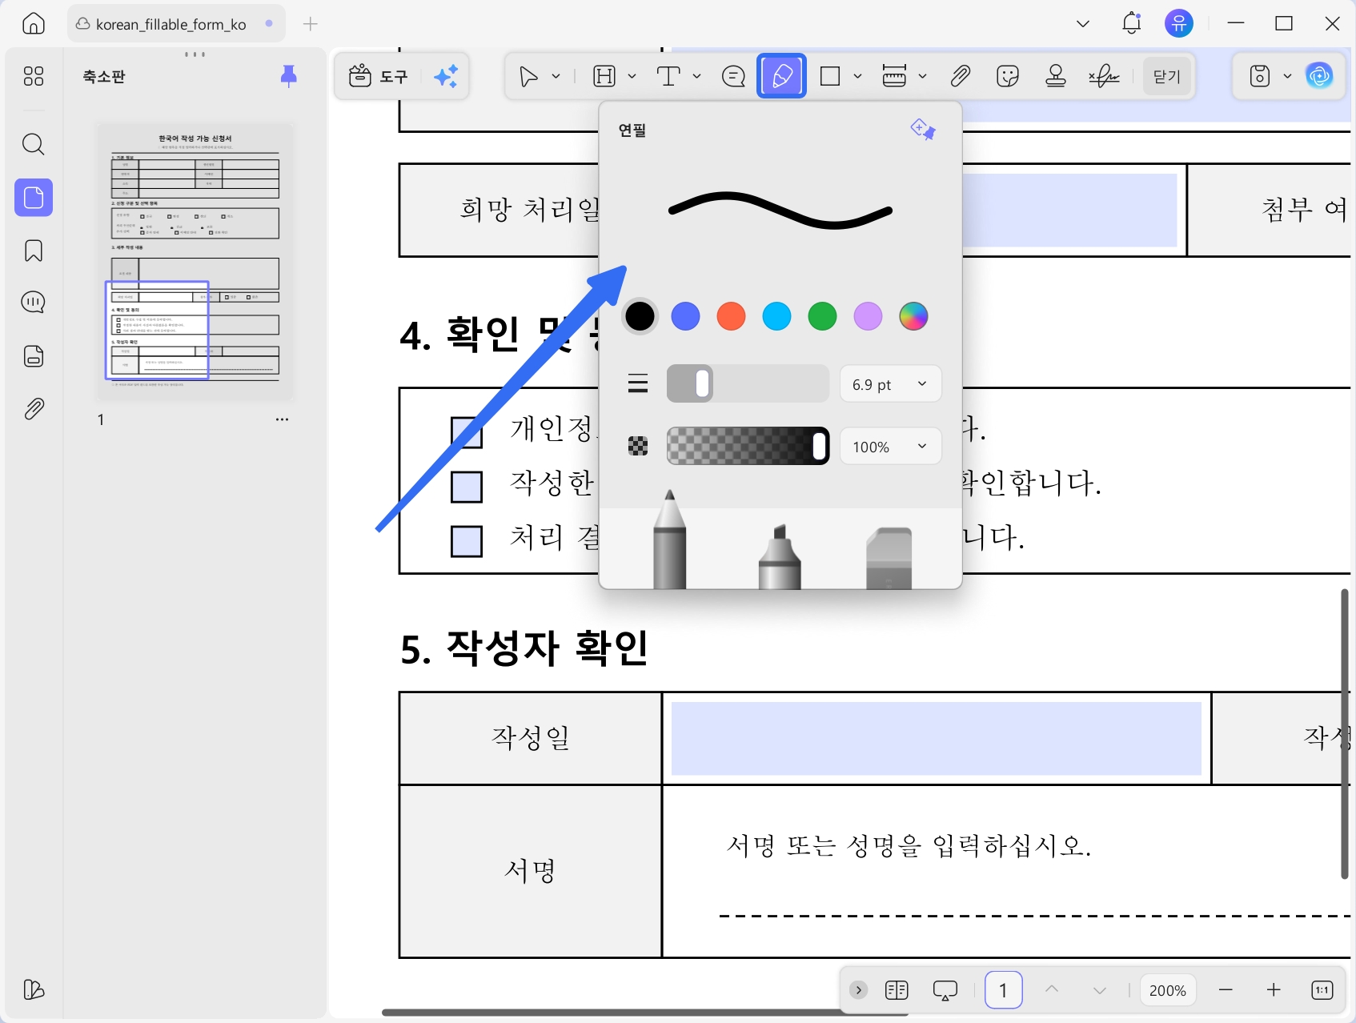1356x1023 pixels.
Task: Expand the shape tool dropdown
Action: coord(857,76)
